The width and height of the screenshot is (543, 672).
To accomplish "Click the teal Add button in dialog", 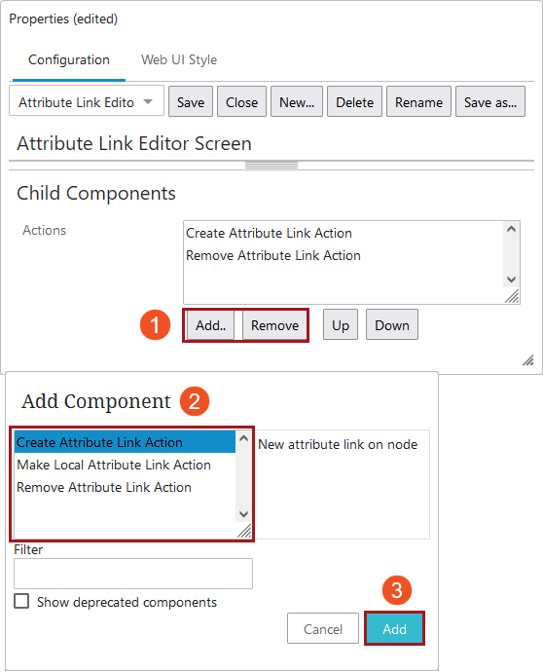I will 394,629.
